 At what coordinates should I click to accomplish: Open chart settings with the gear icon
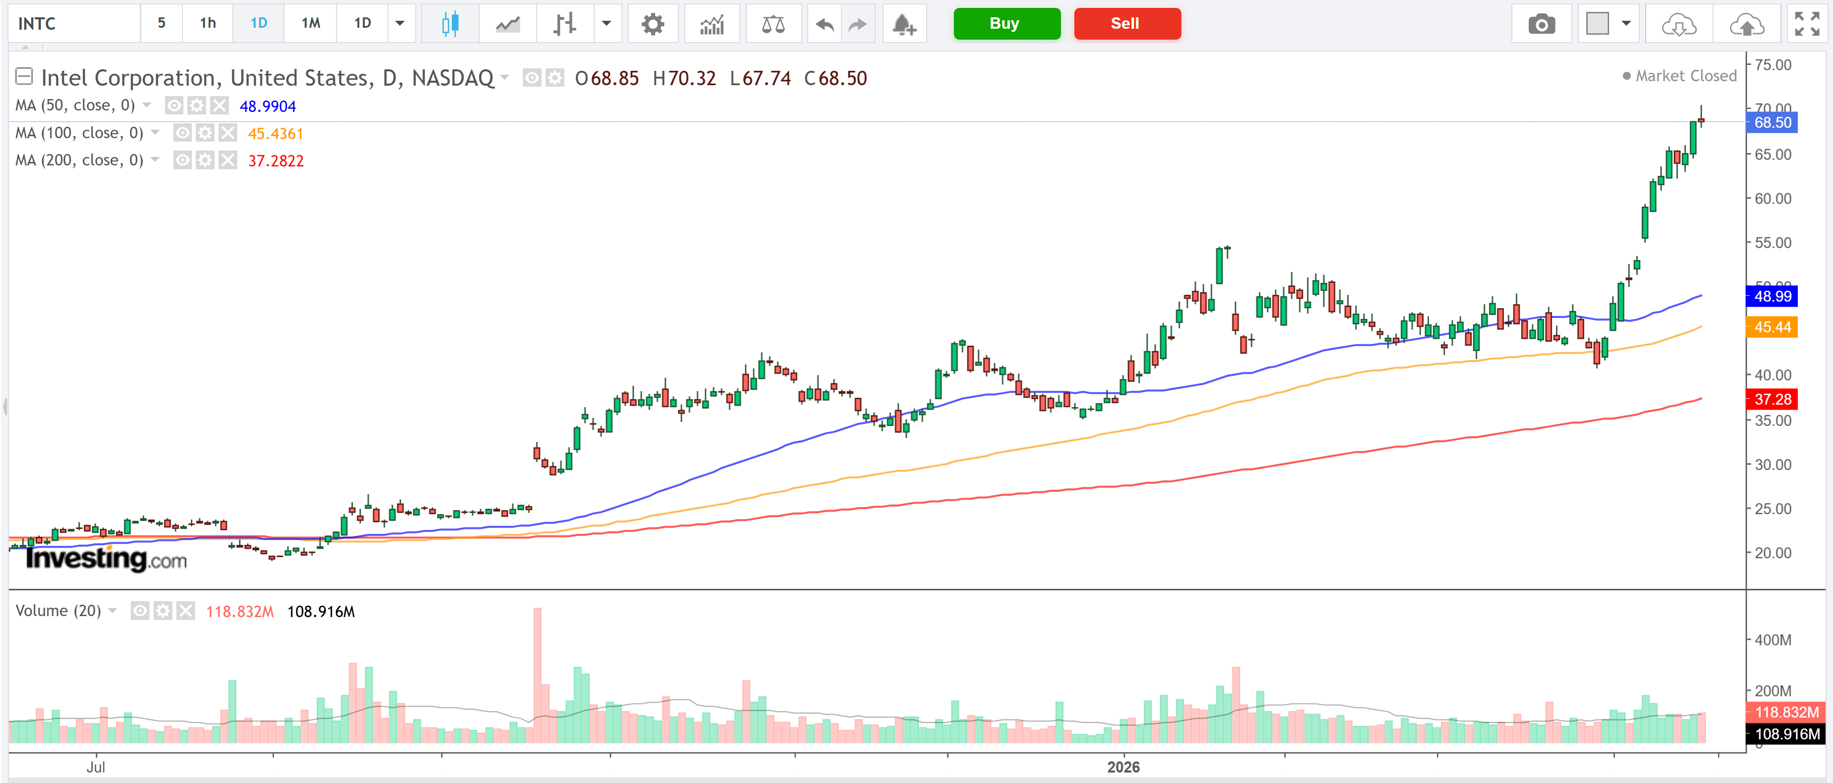coord(653,23)
